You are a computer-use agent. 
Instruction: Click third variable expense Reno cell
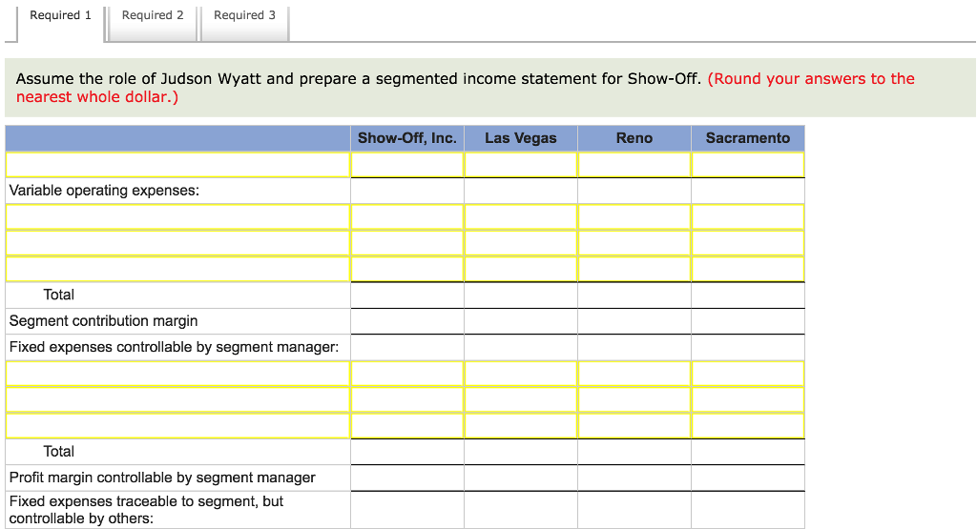[634, 270]
